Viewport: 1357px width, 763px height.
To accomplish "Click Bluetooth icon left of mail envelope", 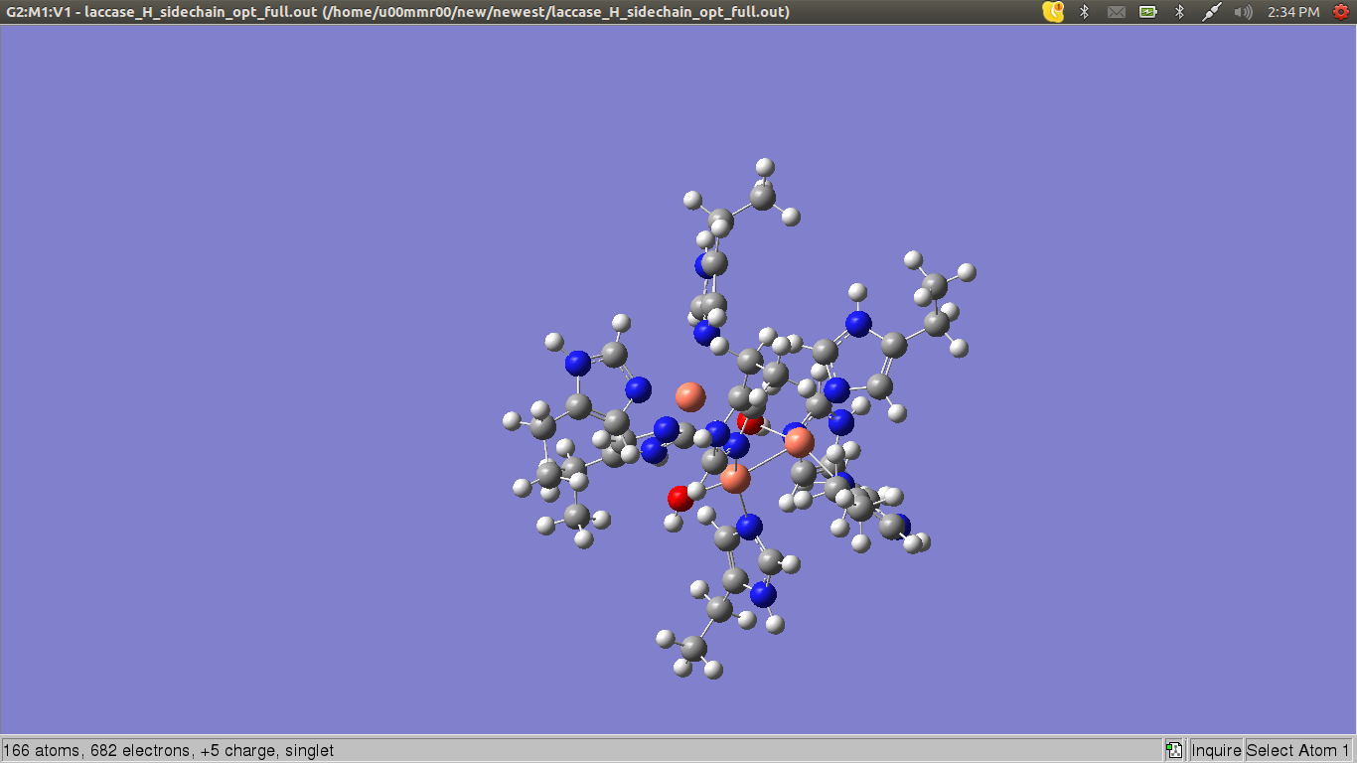I will point(1085,12).
